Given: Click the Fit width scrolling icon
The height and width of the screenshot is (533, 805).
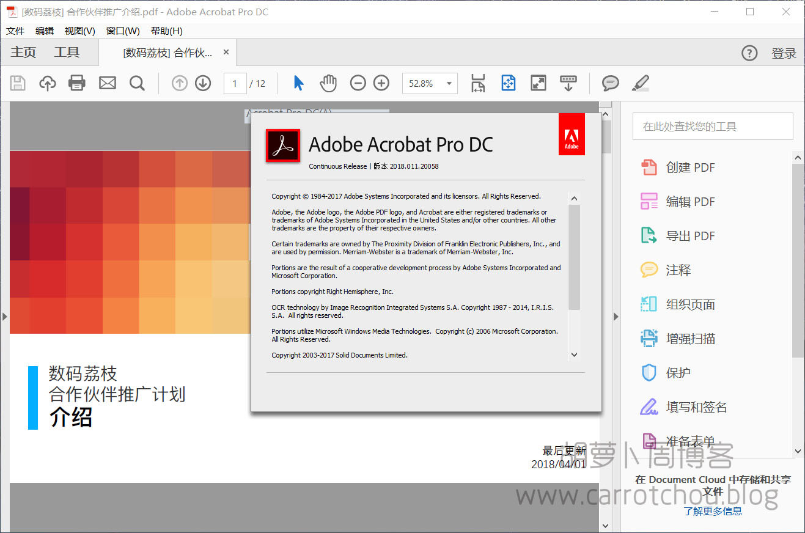Looking at the screenshot, I should coord(478,83).
